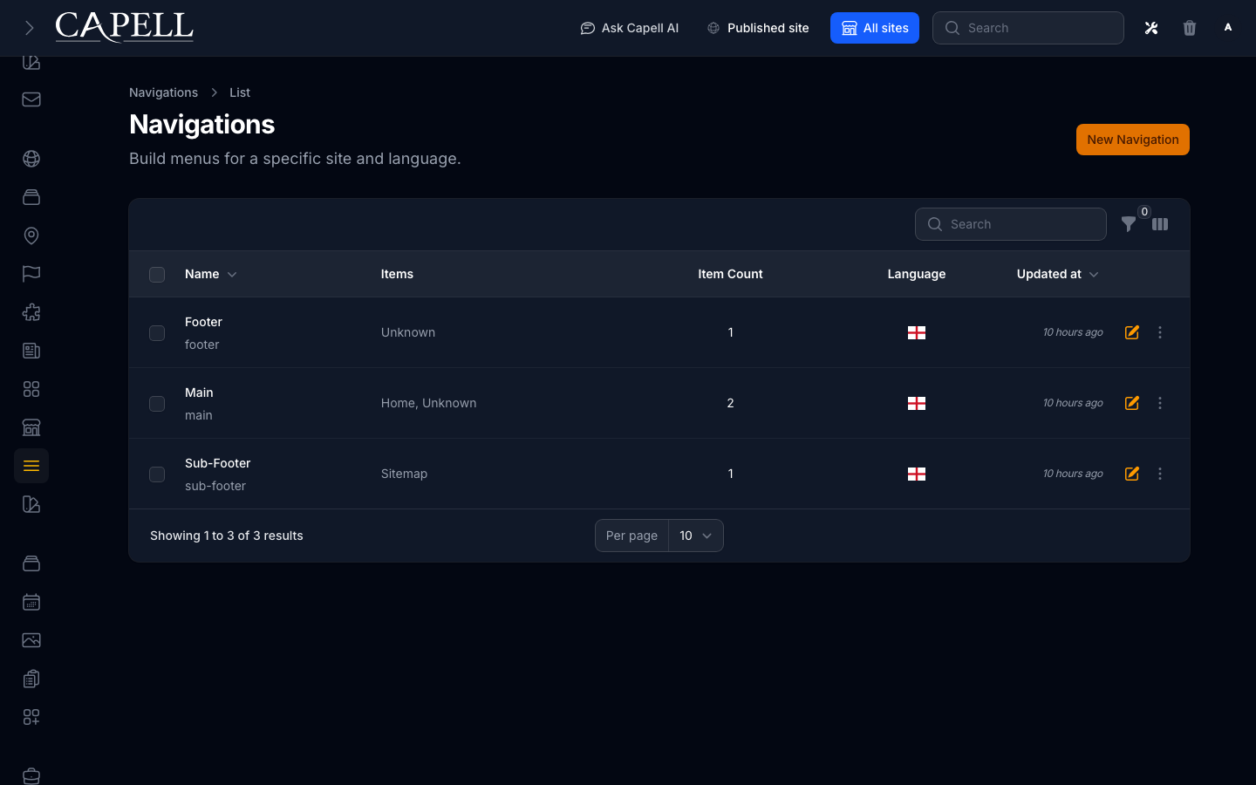
Task: Click 'Home, Unknown' items cell
Action: coord(428,403)
